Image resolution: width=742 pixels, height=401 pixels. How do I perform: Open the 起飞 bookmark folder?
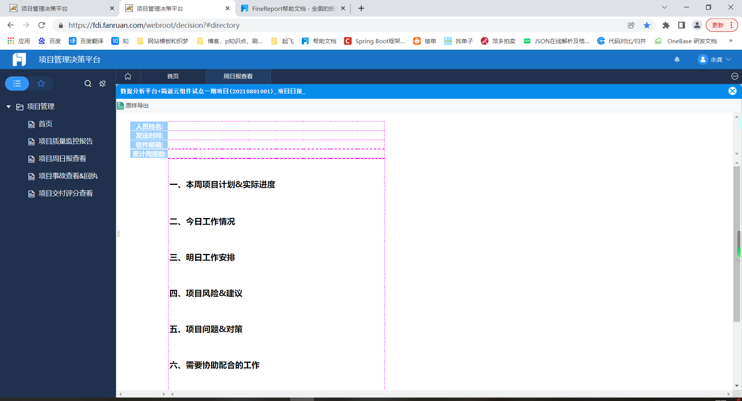click(283, 41)
